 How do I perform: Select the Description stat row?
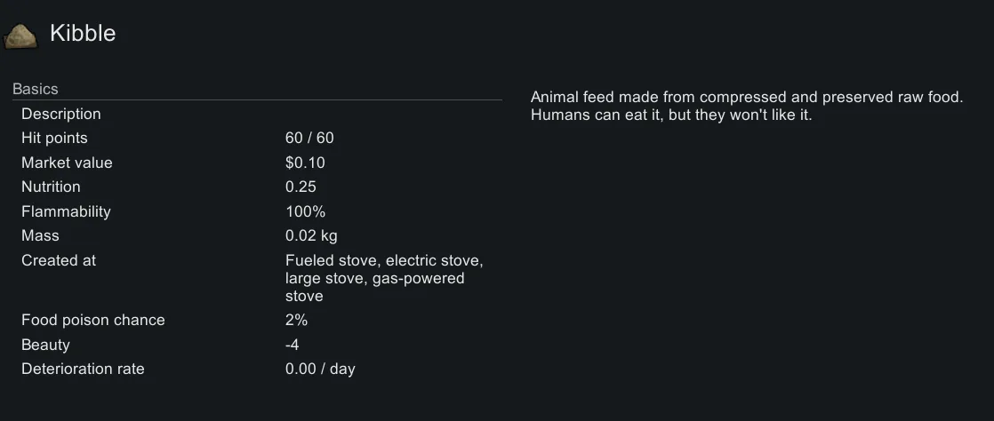[x=61, y=114]
